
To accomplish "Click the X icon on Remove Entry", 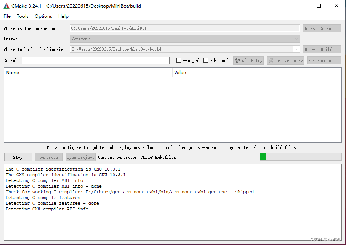I will pyautogui.click(x=271, y=60).
